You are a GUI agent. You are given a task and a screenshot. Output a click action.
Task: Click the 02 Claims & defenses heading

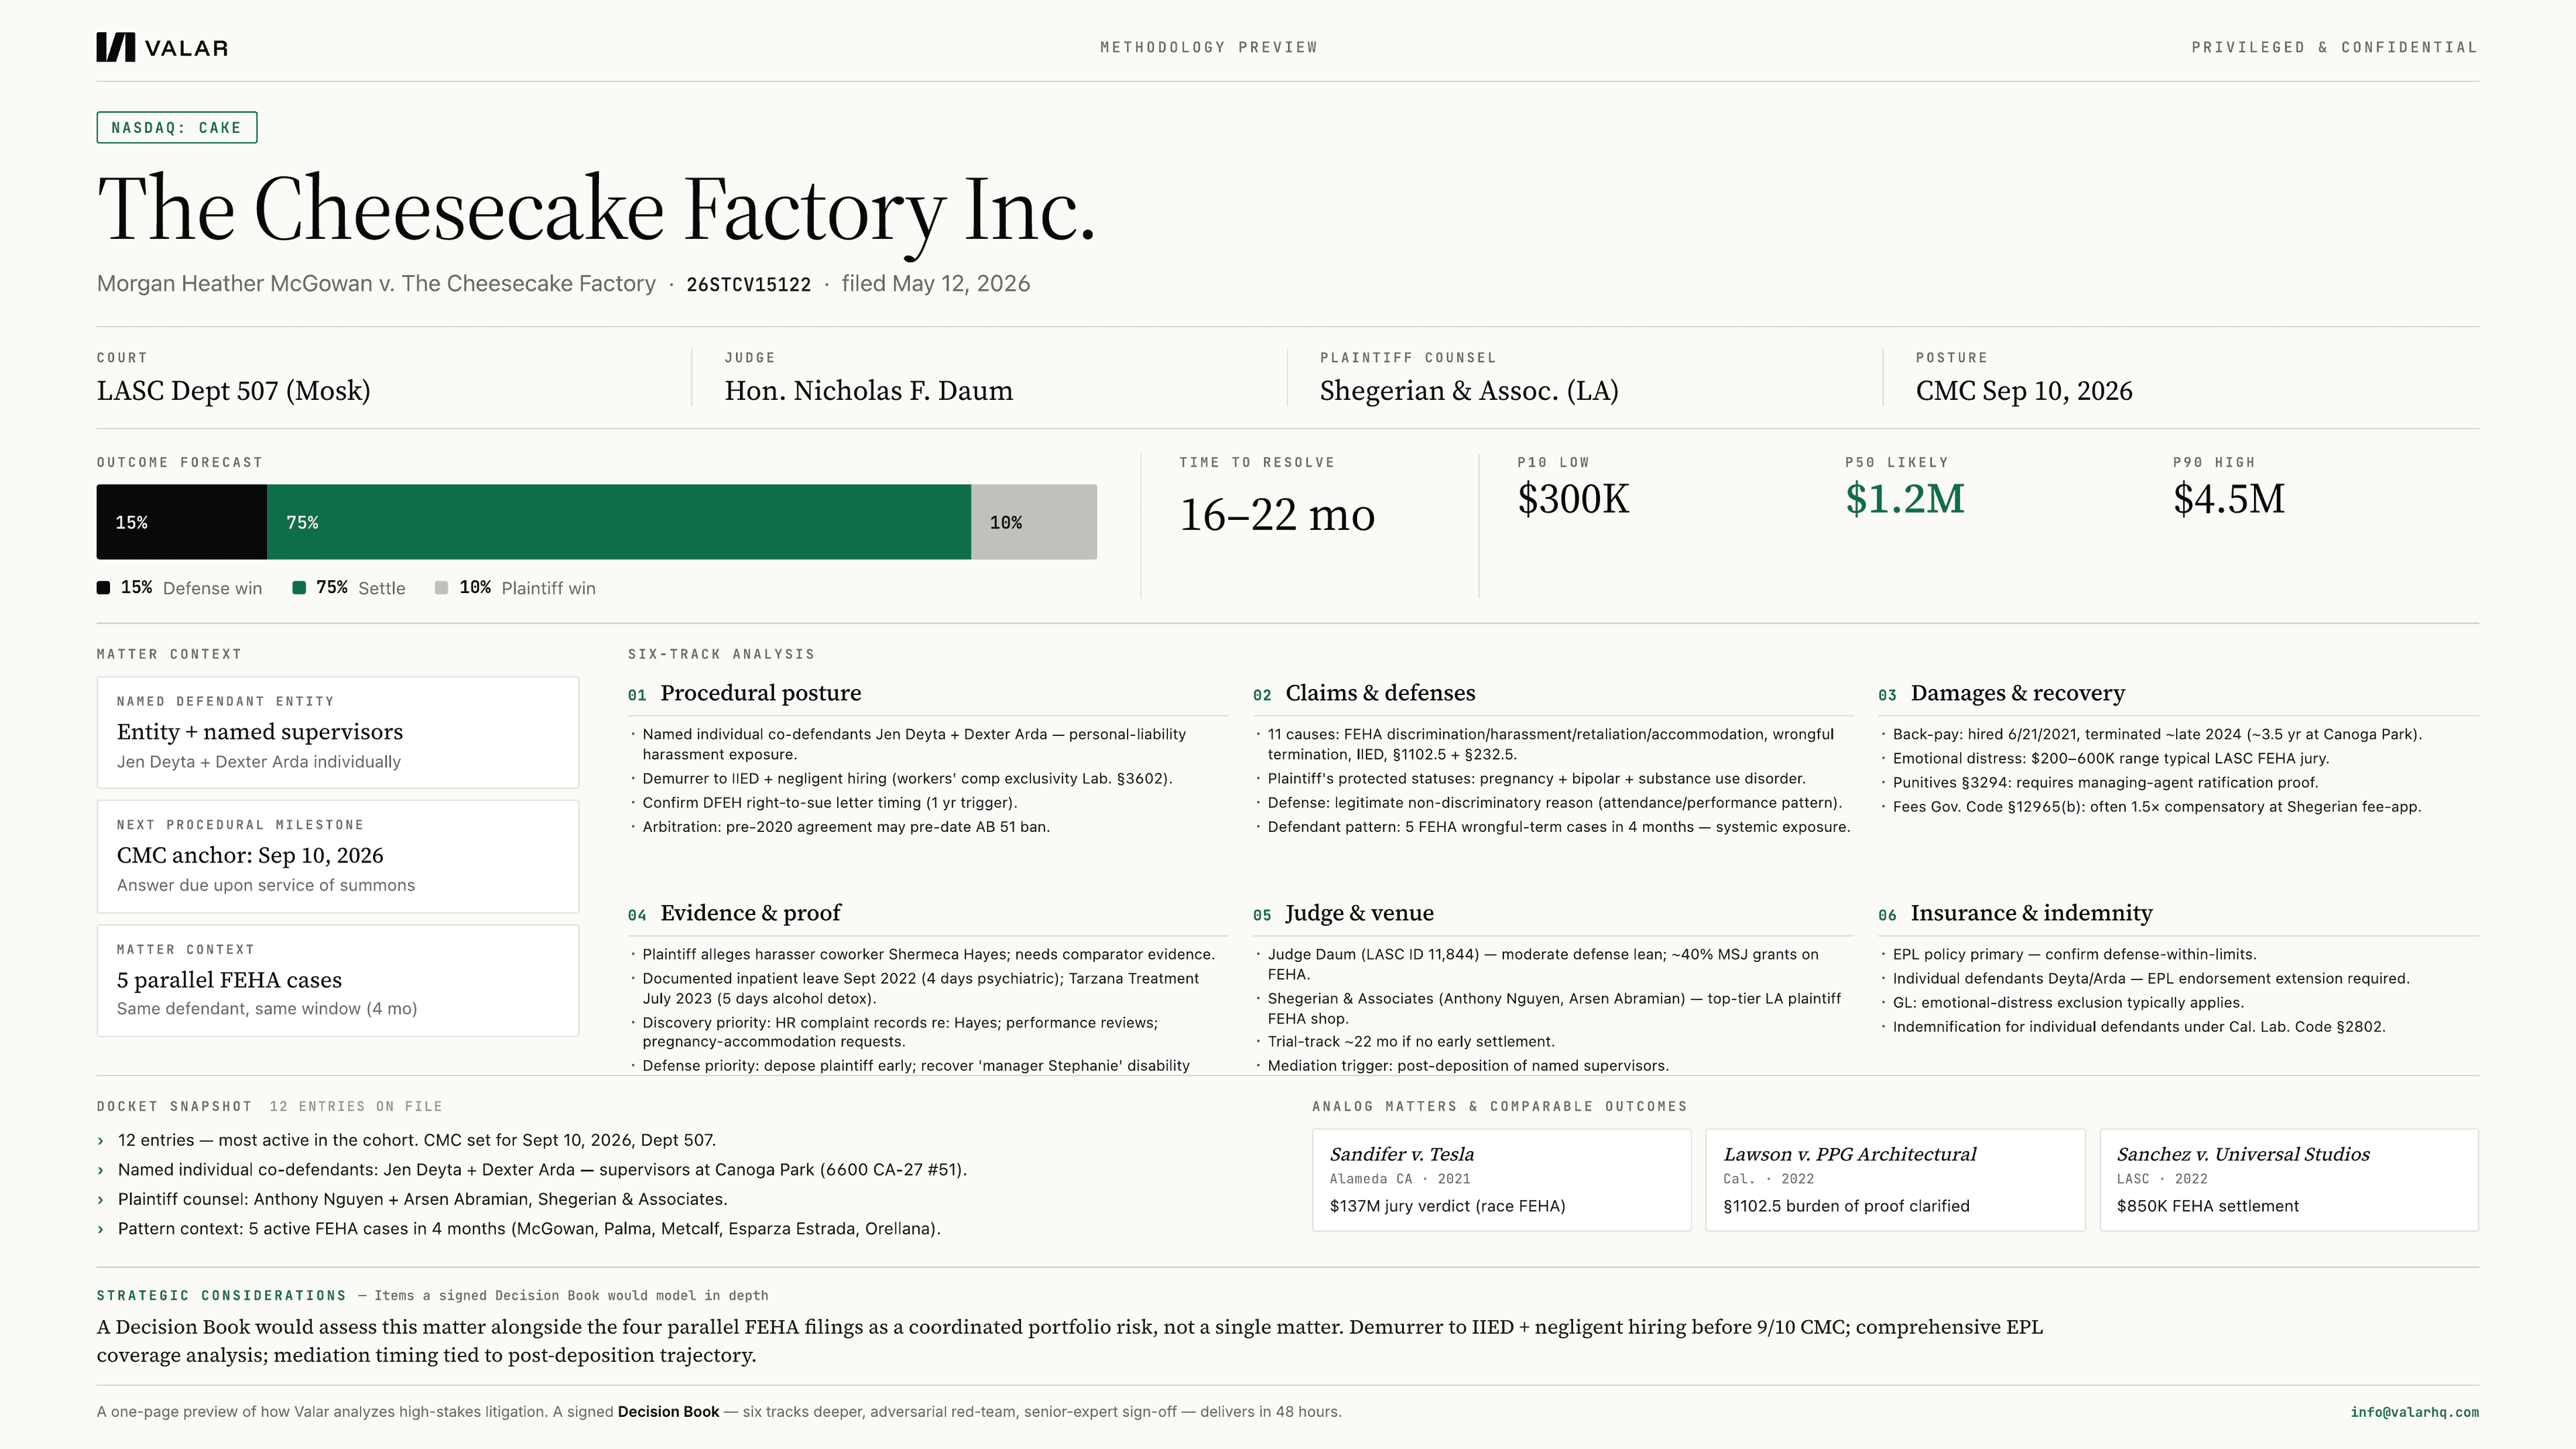1364,693
